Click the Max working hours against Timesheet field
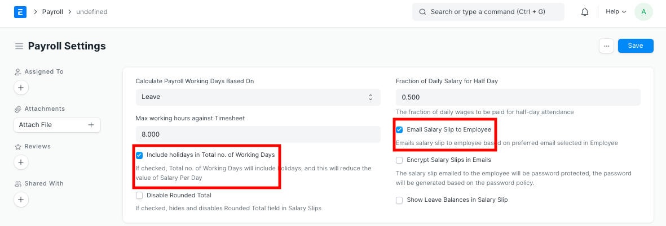Image resolution: width=666 pixels, height=226 pixels. [x=258, y=134]
